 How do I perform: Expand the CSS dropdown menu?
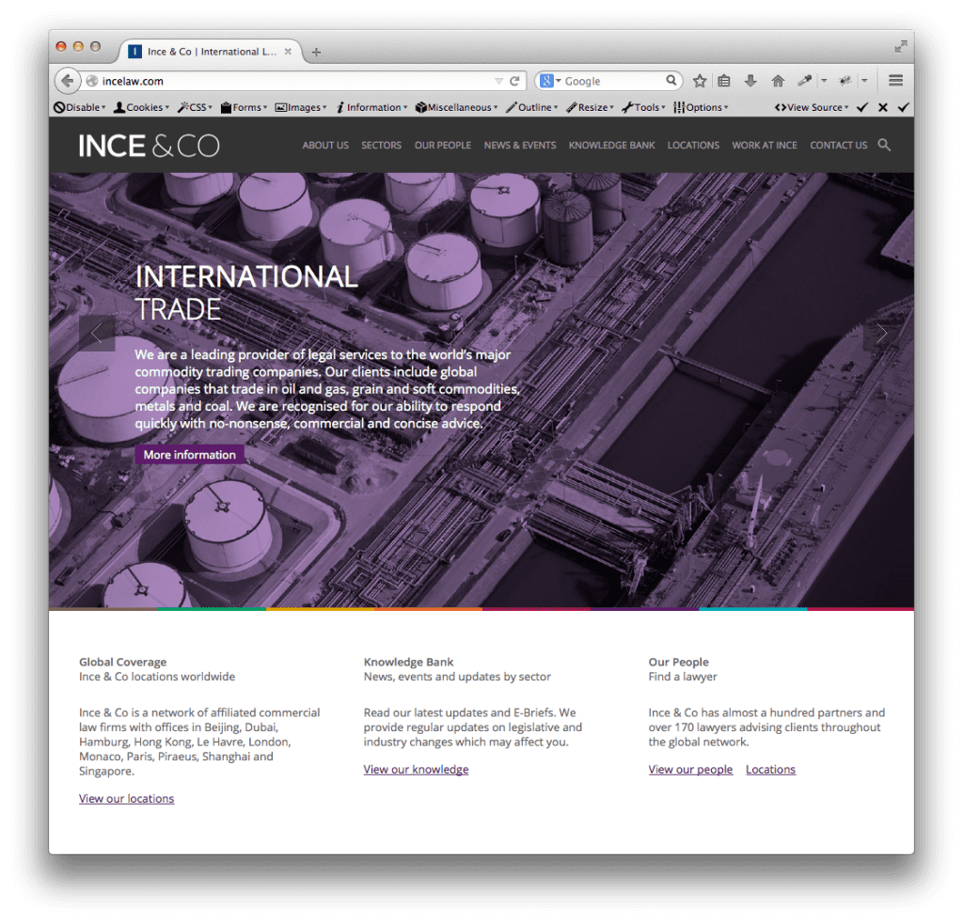[x=195, y=107]
